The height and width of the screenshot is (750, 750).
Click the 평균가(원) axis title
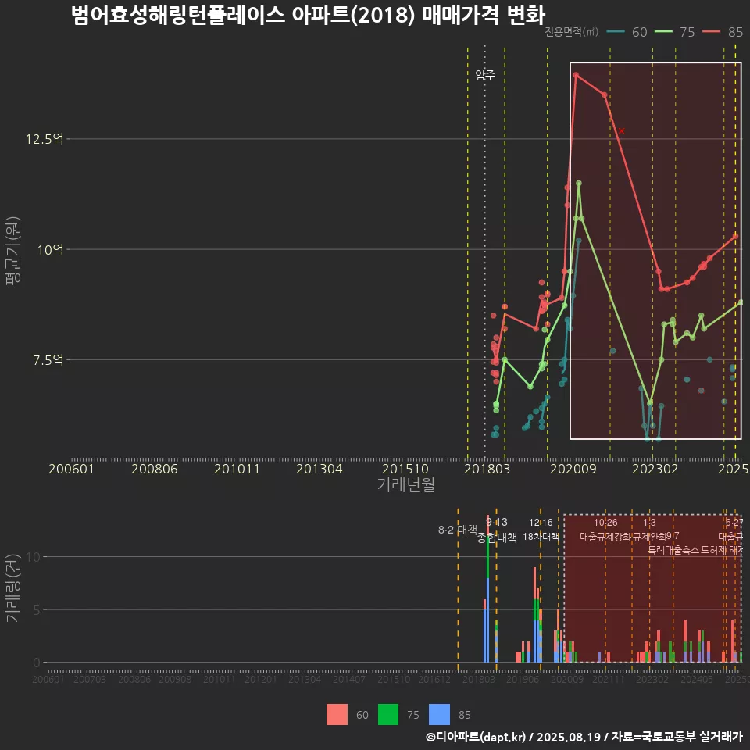[x=13, y=251]
